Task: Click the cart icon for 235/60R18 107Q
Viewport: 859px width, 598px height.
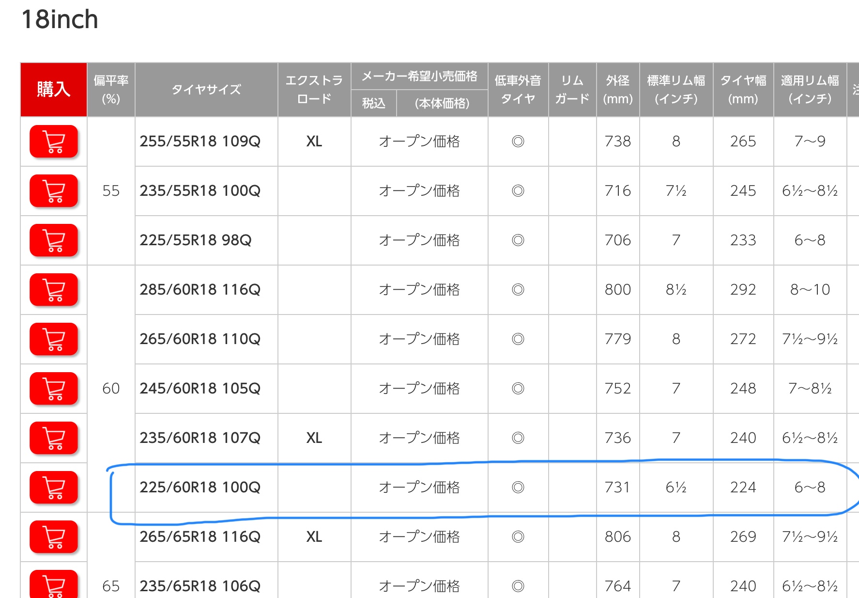Action: coord(54,438)
